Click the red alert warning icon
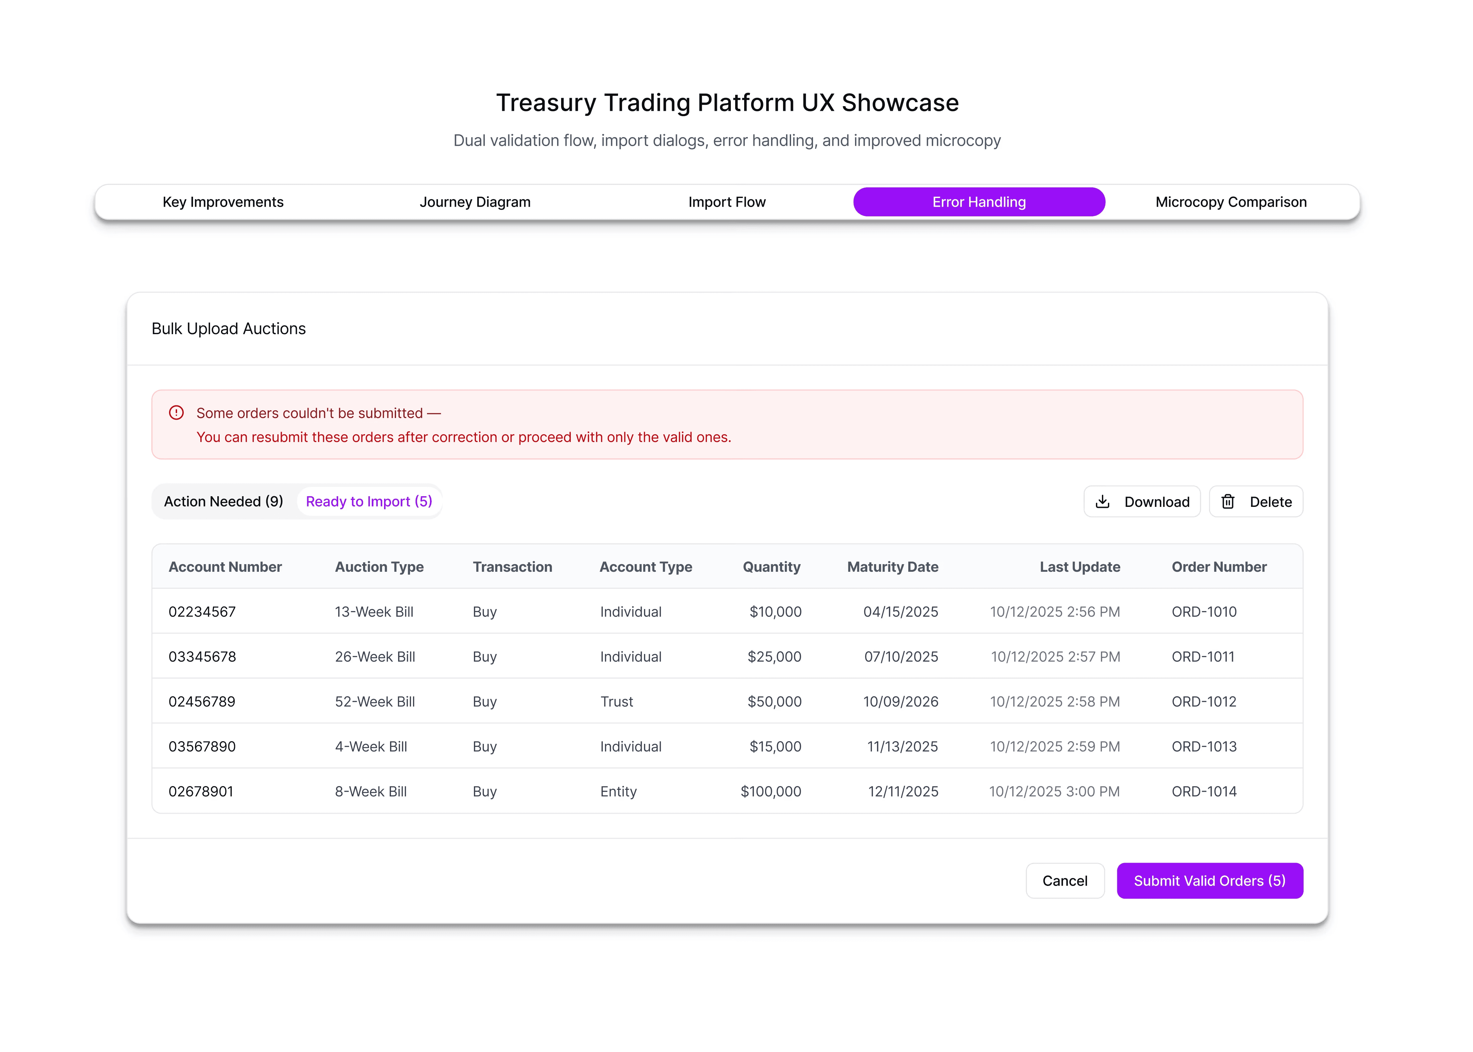 (x=176, y=413)
